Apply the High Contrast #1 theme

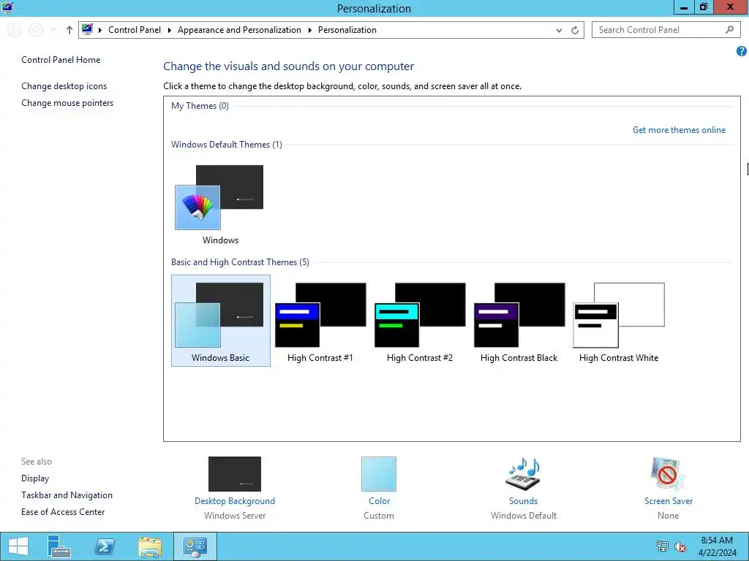(x=320, y=321)
